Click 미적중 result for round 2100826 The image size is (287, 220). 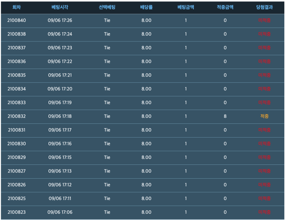pyautogui.click(x=264, y=185)
